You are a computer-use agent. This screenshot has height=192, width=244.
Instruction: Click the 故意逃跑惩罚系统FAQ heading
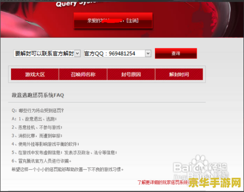point(38,95)
